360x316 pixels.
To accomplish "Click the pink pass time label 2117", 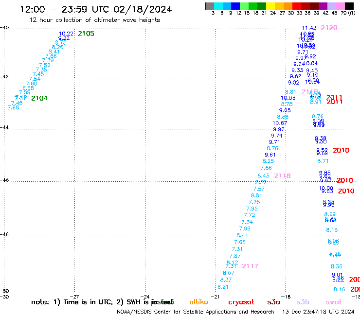I will click(250, 266).
